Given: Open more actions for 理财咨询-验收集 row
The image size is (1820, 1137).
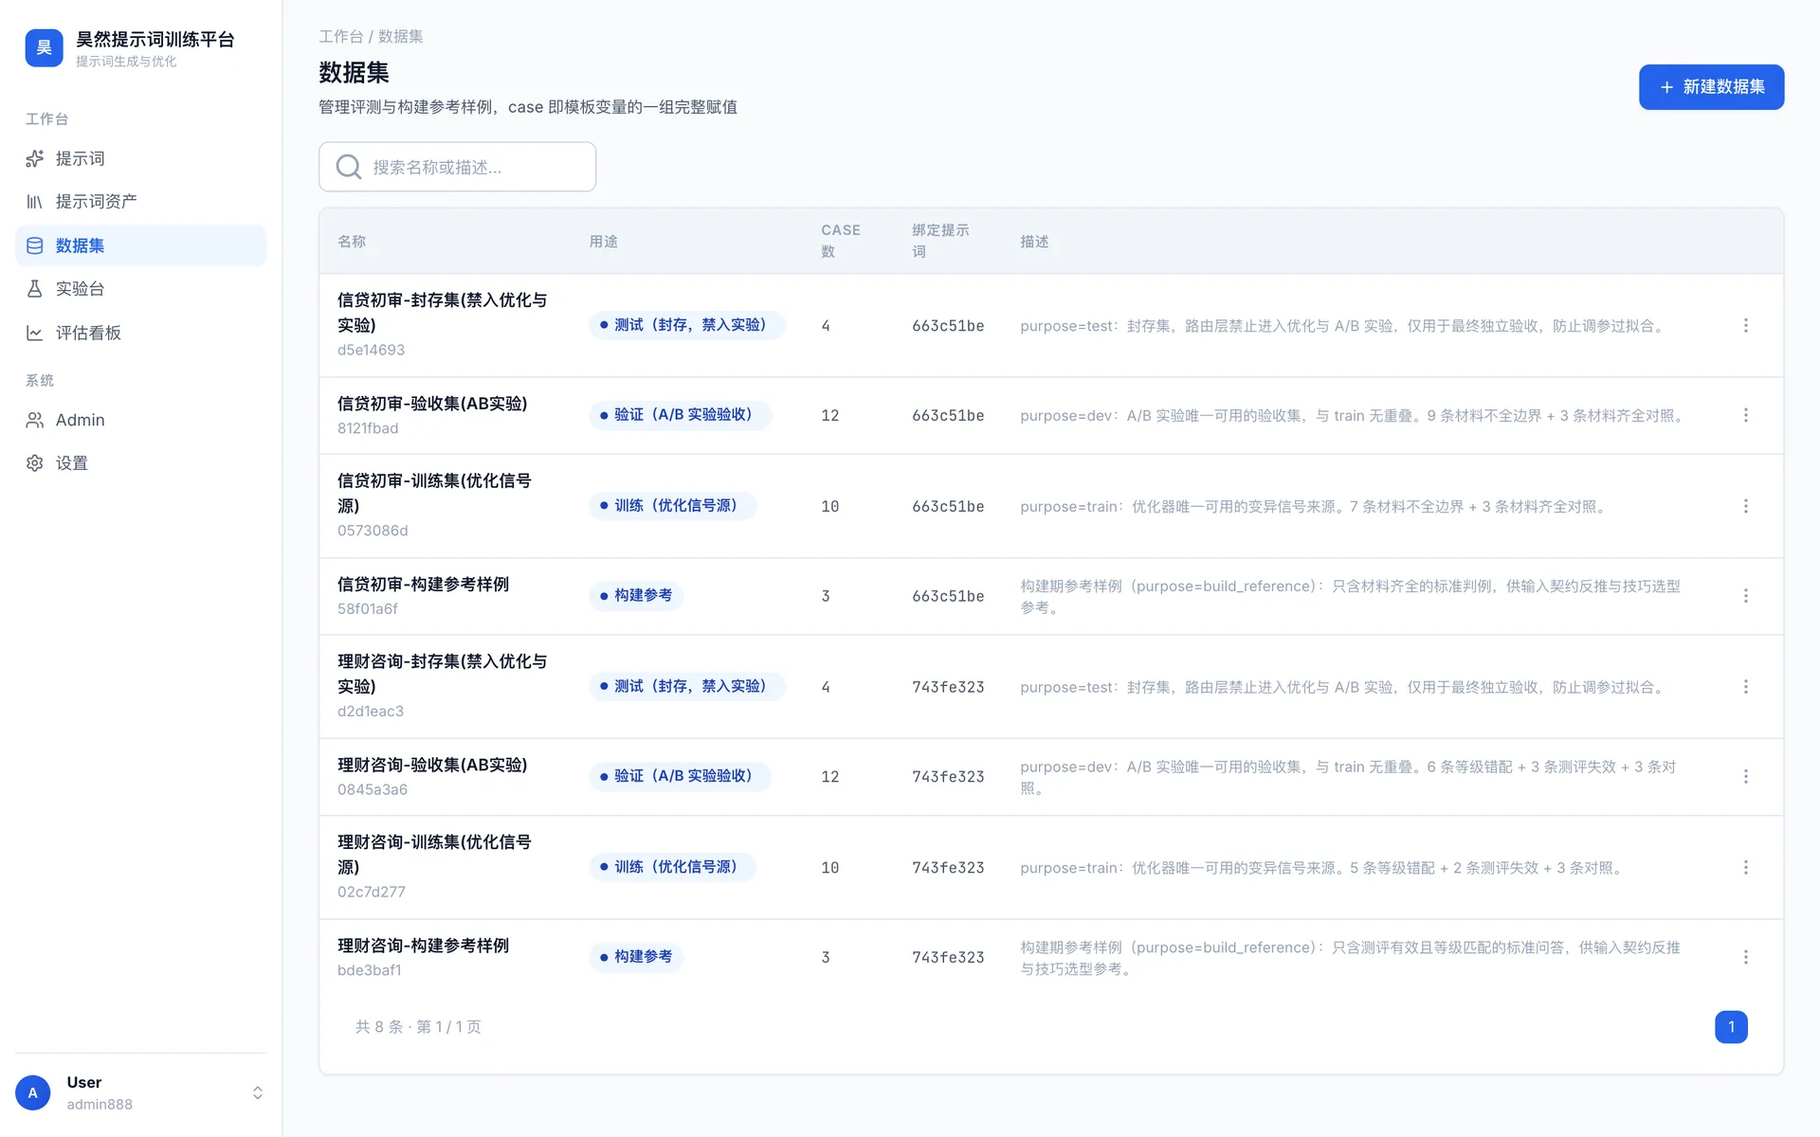Looking at the screenshot, I should pyautogui.click(x=1745, y=777).
